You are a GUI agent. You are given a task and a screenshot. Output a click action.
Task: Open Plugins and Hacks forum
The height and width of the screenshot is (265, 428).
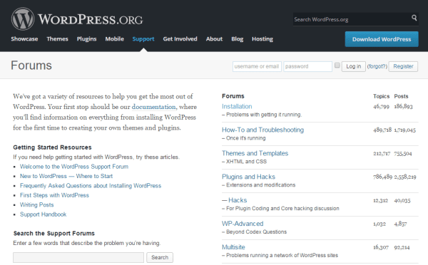pyautogui.click(x=248, y=177)
